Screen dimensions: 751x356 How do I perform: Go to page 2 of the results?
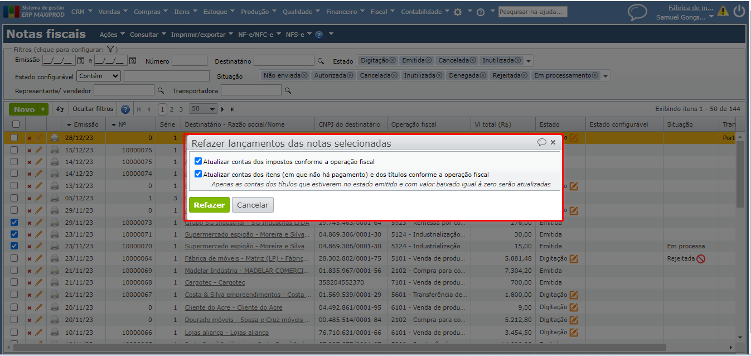pyautogui.click(x=172, y=109)
